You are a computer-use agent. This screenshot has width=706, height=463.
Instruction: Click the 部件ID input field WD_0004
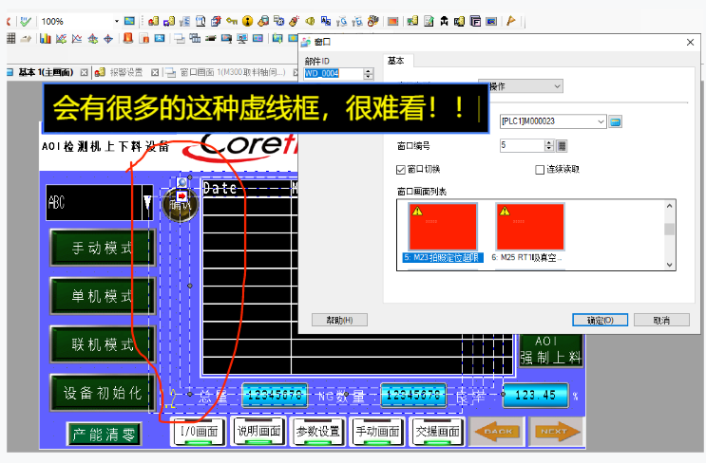pyautogui.click(x=333, y=74)
